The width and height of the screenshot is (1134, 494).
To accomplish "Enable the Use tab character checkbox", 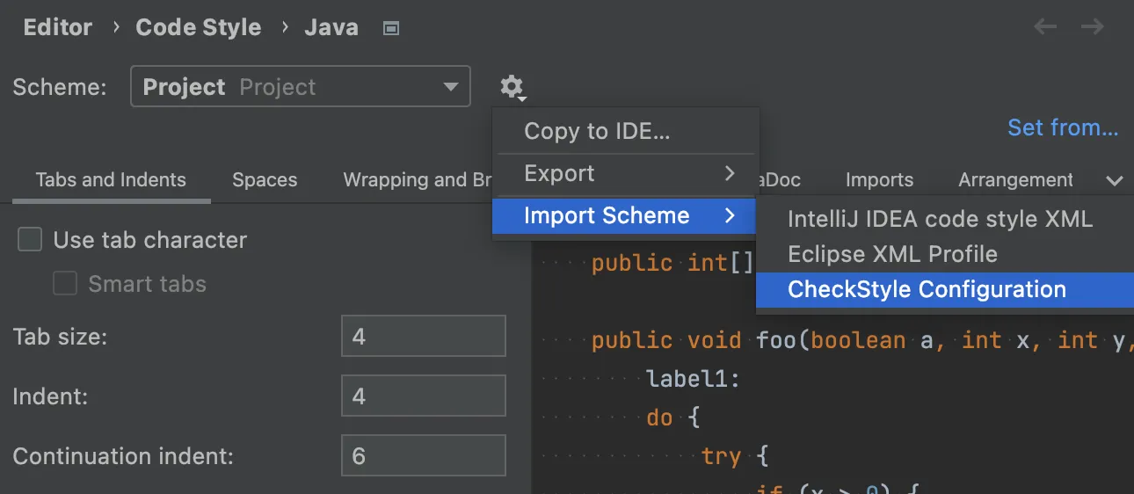I will 31,240.
